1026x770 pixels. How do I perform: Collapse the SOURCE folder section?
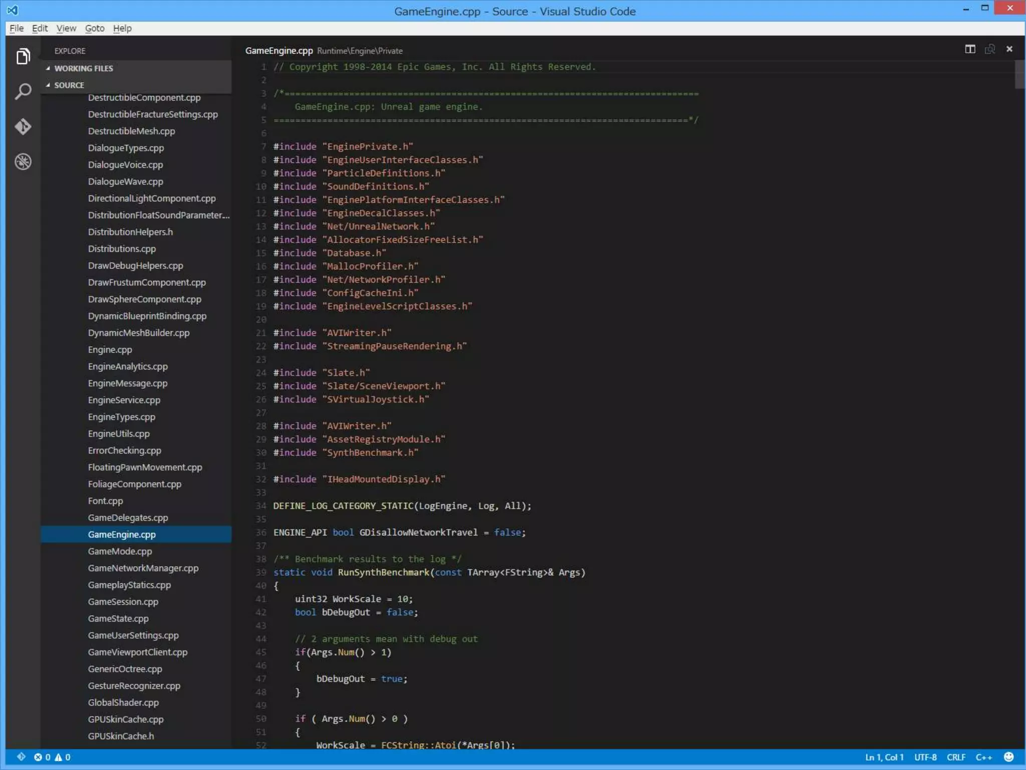tap(69, 85)
